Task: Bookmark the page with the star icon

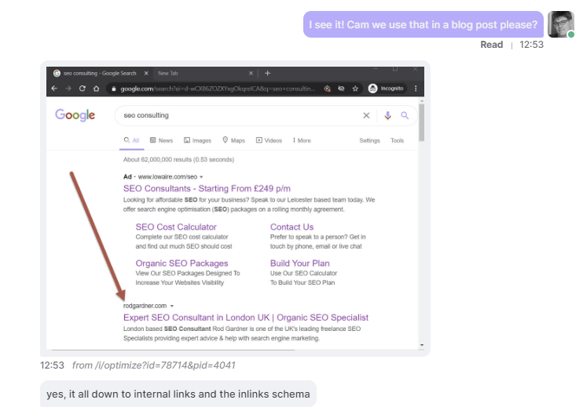Action: point(355,89)
